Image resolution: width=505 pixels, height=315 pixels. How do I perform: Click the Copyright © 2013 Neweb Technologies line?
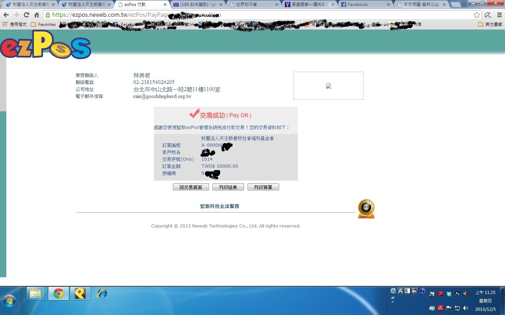[226, 226]
